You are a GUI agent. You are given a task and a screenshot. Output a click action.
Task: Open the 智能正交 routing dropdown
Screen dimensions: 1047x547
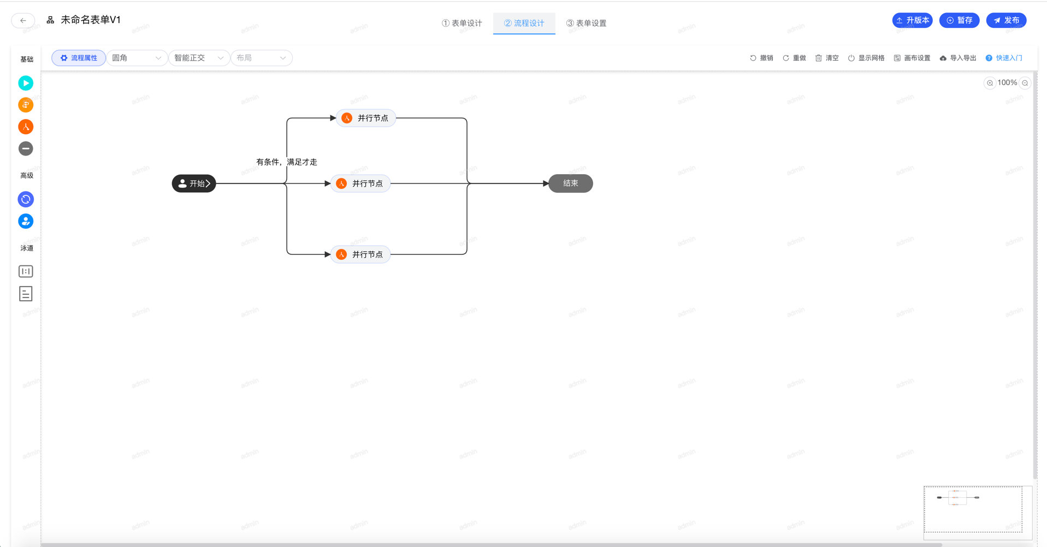coord(199,58)
